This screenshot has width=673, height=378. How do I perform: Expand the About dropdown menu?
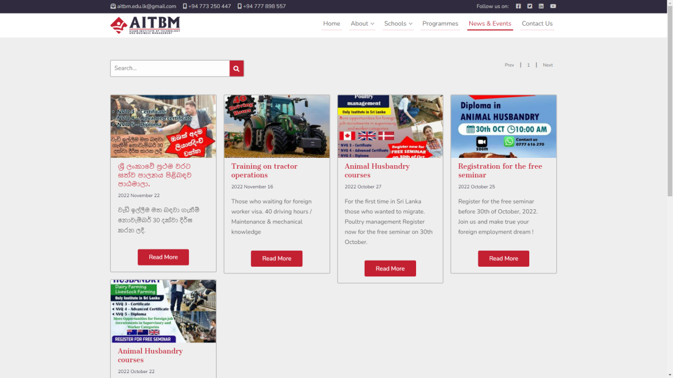click(x=362, y=24)
